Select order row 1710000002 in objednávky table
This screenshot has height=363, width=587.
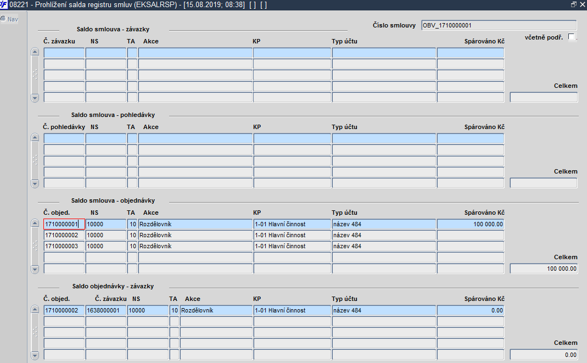click(64, 235)
